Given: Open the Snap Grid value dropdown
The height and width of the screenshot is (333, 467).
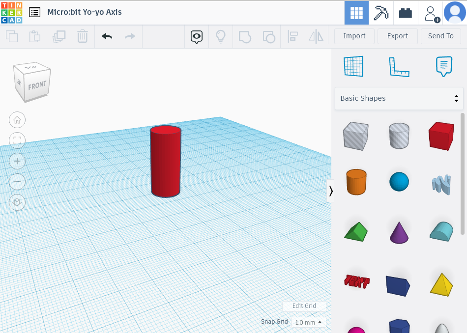Looking at the screenshot, I should pyautogui.click(x=308, y=322).
